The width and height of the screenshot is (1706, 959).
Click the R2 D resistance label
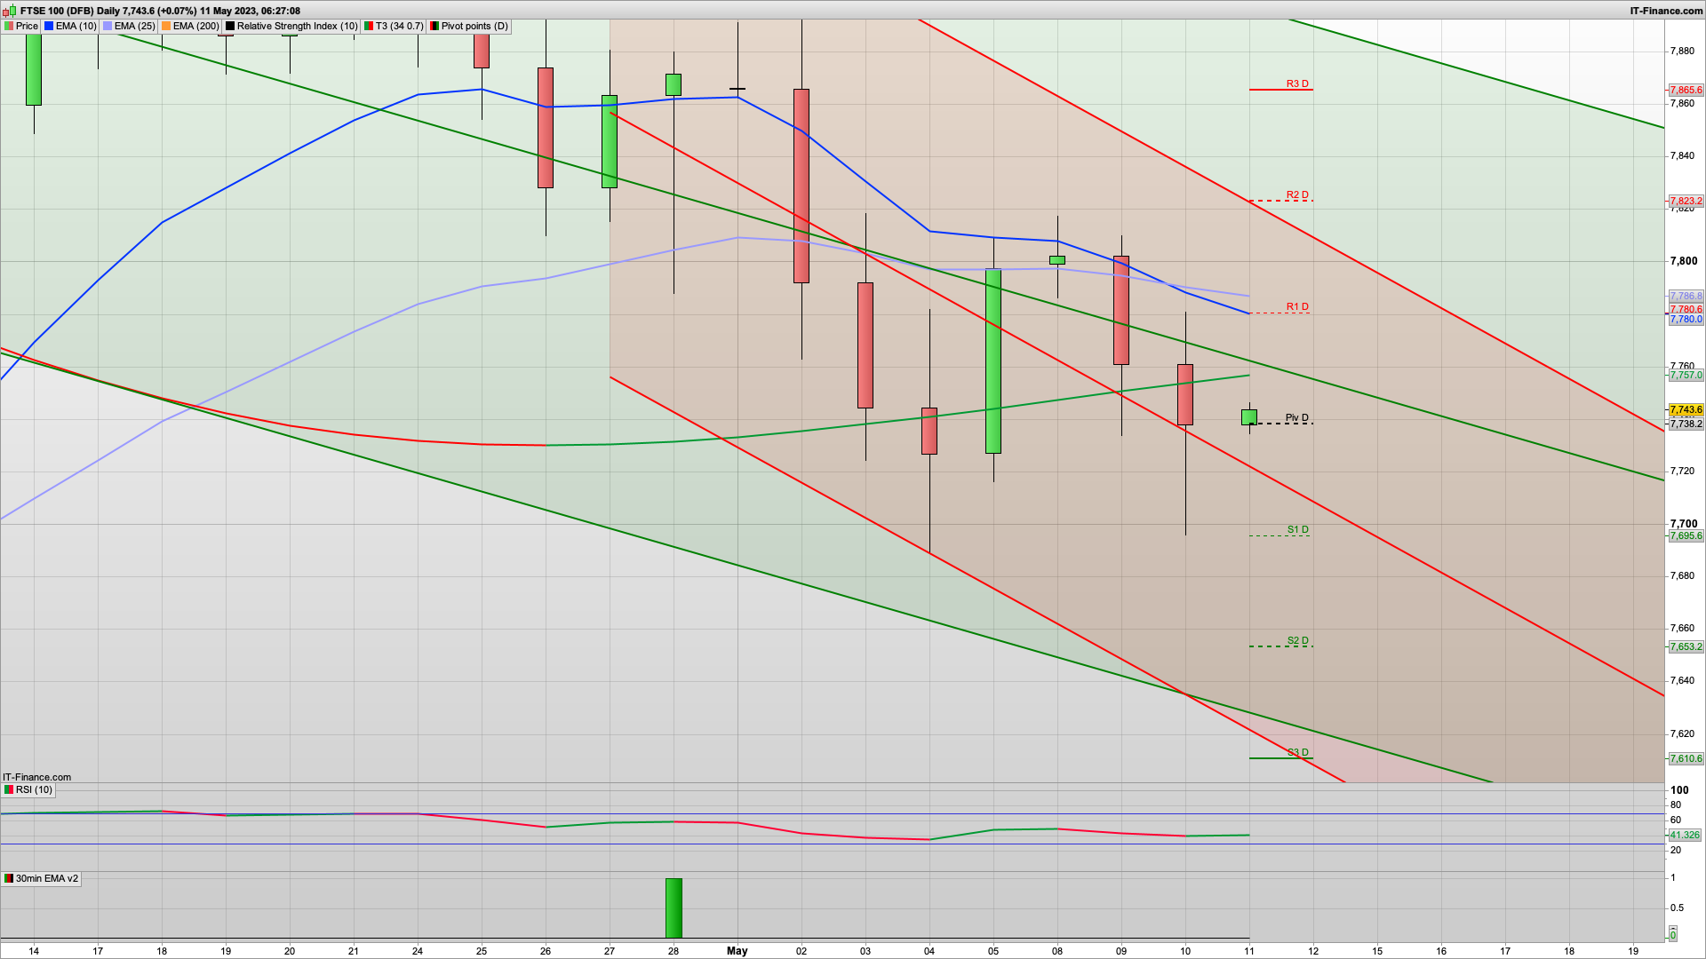(x=1297, y=194)
